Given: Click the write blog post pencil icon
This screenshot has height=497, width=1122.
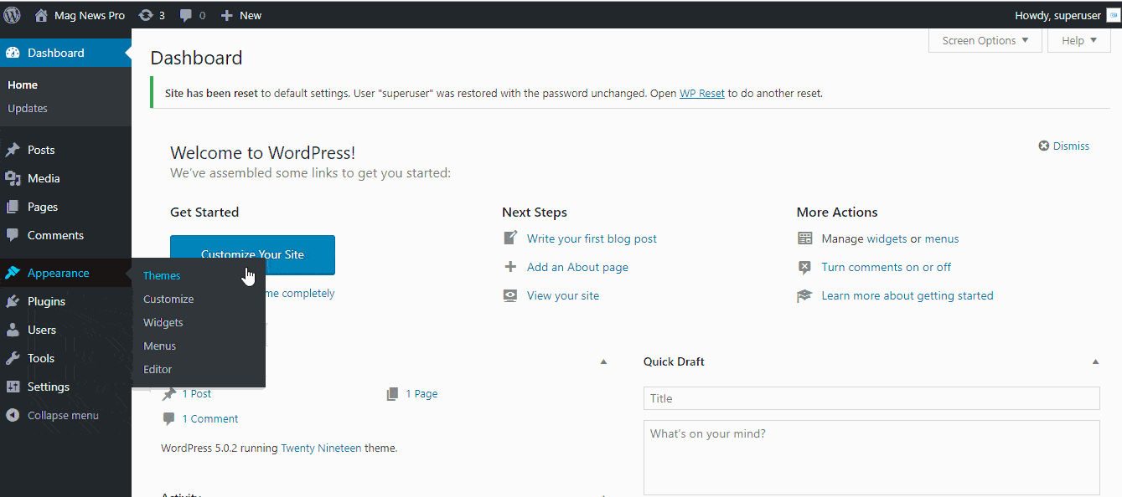Looking at the screenshot, I should [x=510, y=238].
